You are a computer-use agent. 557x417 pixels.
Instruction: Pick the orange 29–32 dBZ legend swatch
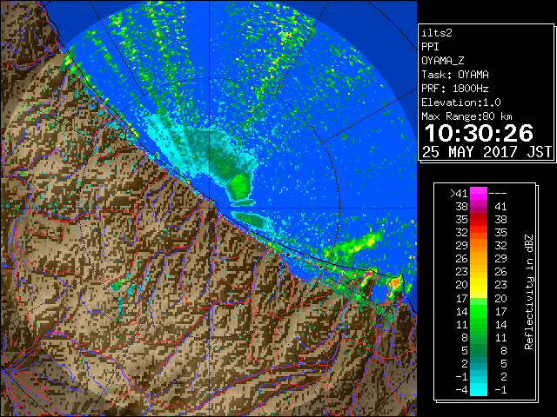(479, 246)
